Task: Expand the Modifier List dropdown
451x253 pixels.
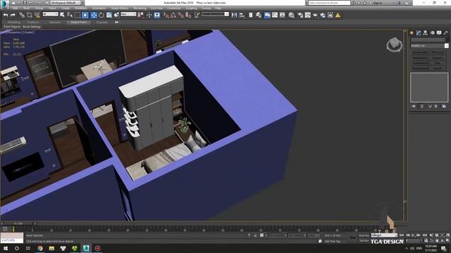Action: (x=429, y=46)
